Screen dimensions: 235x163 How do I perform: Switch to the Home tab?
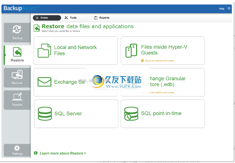click(47, 18)
